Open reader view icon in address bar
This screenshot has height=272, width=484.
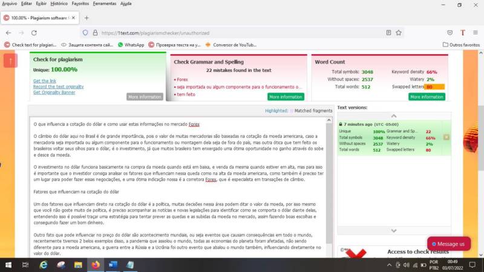388,33
